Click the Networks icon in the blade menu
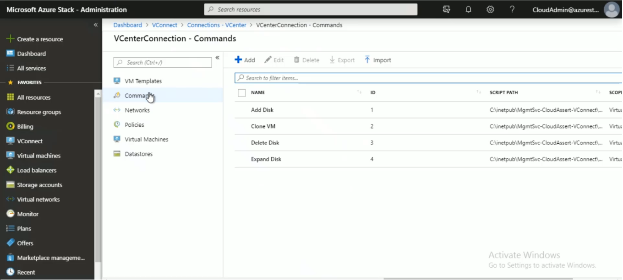 point(117,110)
